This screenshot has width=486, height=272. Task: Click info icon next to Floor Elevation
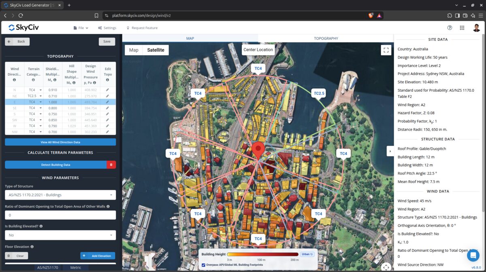pyautogui.click(x=32, y=247)
